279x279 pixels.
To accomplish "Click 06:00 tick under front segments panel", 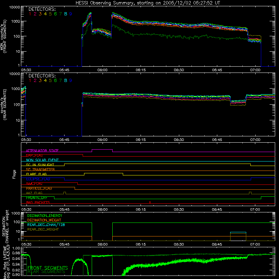I will click(103, 70).
